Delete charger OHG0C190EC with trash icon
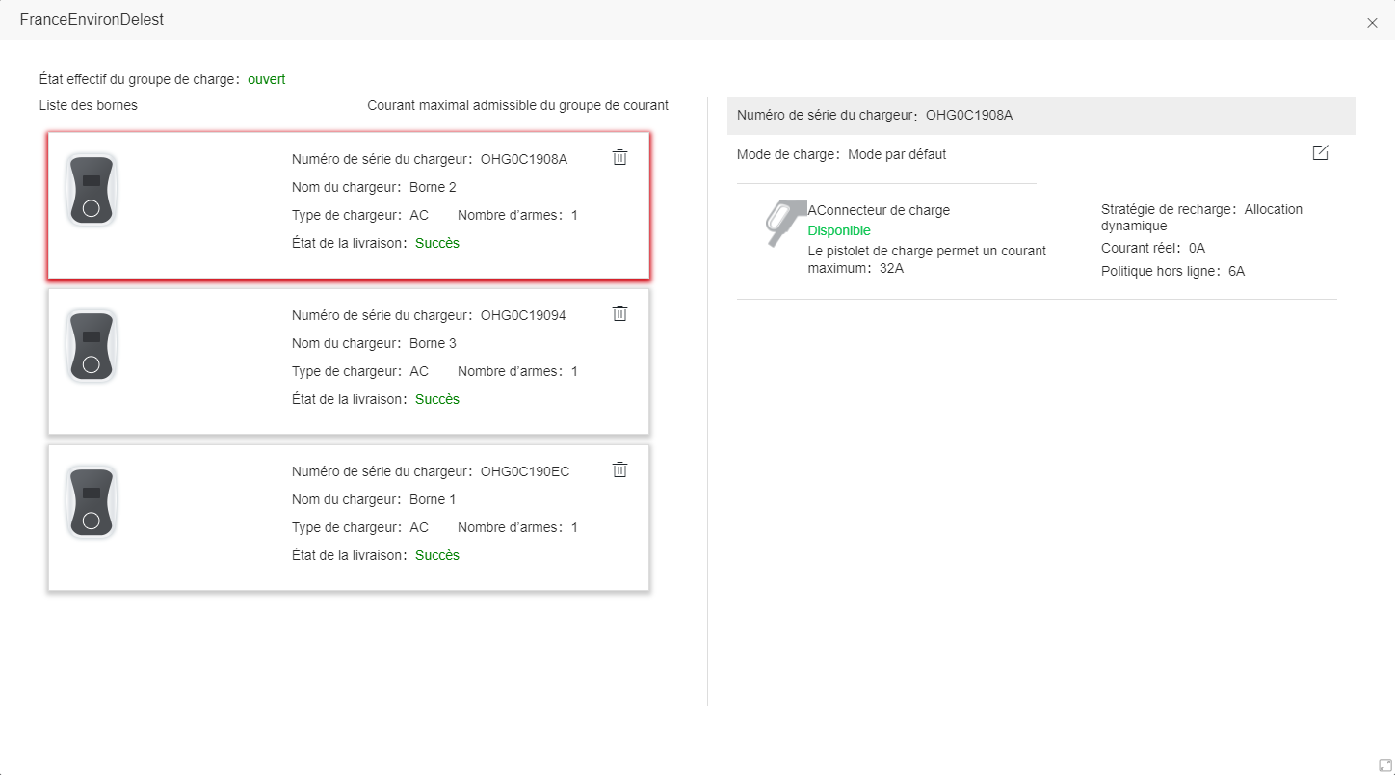 (619, 469)
